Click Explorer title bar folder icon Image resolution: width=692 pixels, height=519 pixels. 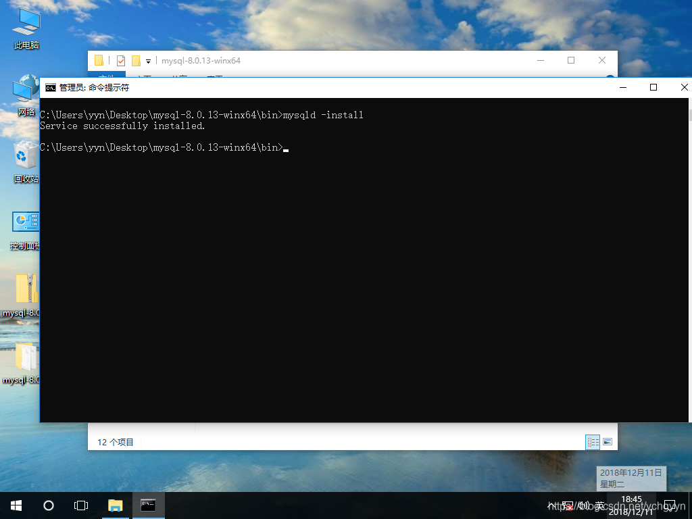coord(99,60)
